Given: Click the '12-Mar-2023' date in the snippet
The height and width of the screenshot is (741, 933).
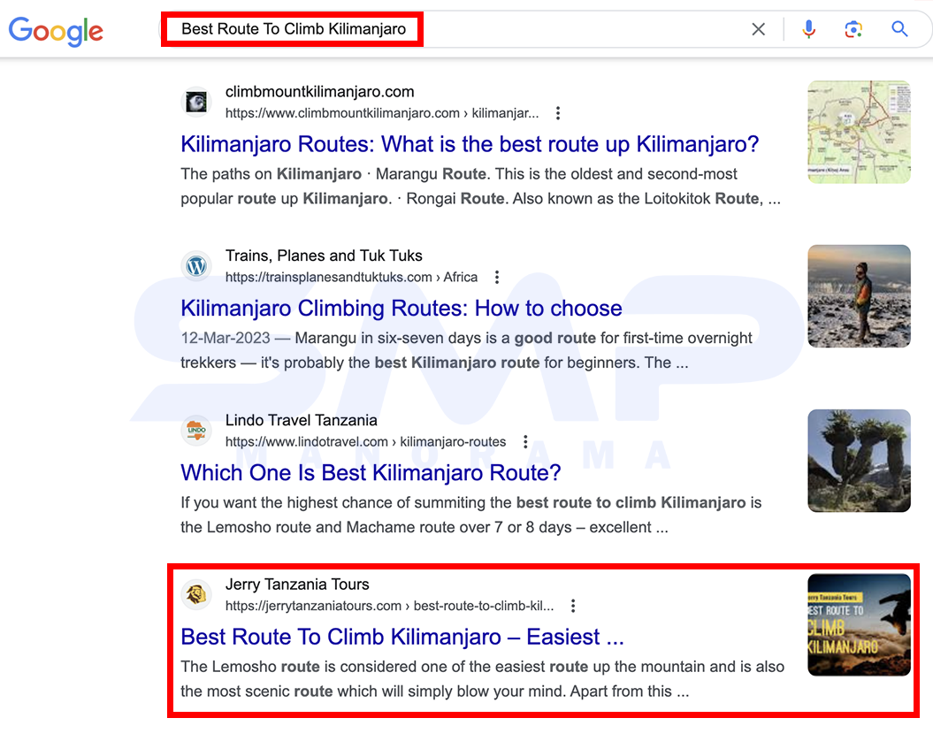Looking at the screenshot, I should 226,338.
